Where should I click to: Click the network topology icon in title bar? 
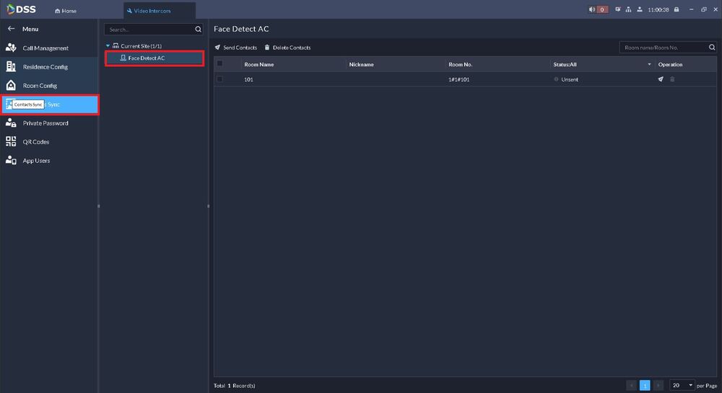pos(628,10)
